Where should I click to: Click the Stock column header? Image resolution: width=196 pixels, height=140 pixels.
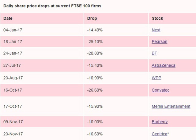pos(157,18)
